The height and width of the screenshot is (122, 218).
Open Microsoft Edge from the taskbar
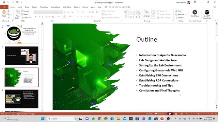(x=112, y=119)
